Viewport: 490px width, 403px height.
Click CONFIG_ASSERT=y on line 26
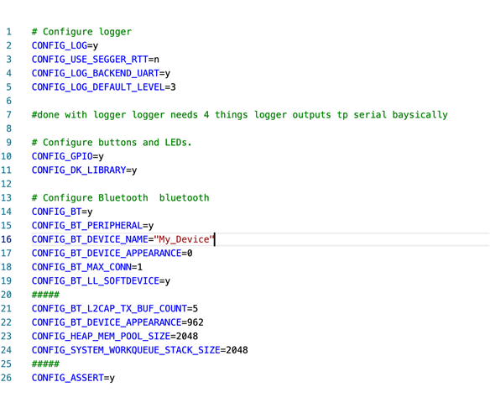click(x=73, y=378)
